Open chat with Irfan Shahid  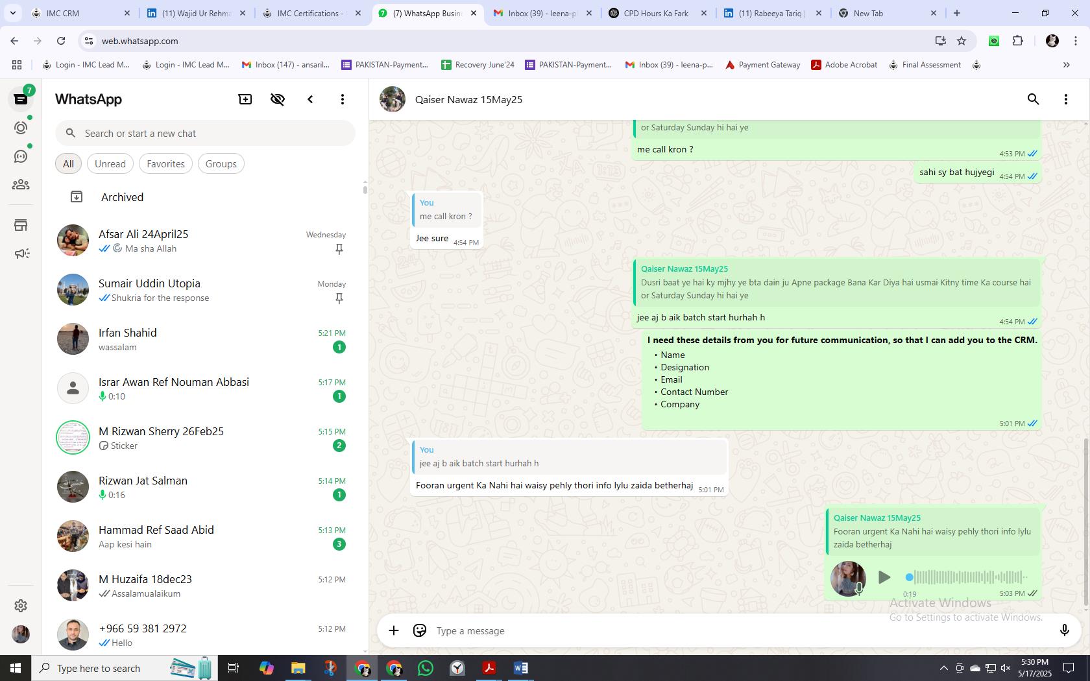click(x=205, y=339)
